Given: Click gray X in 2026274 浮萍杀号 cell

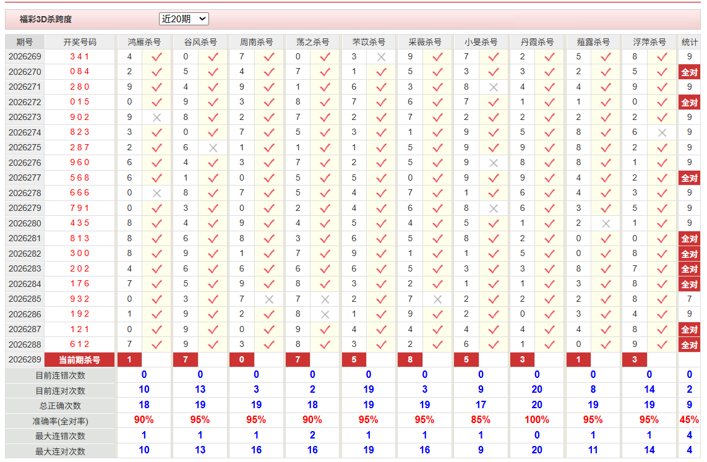Looking at the screenshot, I should [x=662, y=132].
